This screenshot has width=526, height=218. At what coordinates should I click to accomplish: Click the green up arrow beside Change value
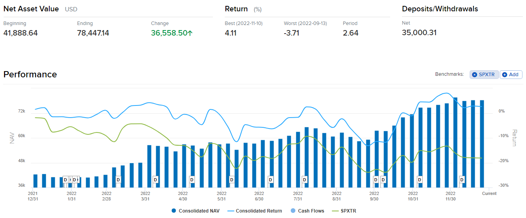point(190,33)
